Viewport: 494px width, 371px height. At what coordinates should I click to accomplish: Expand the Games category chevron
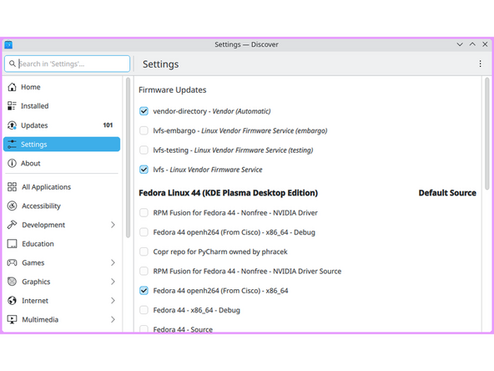click(x=113, y=262)
